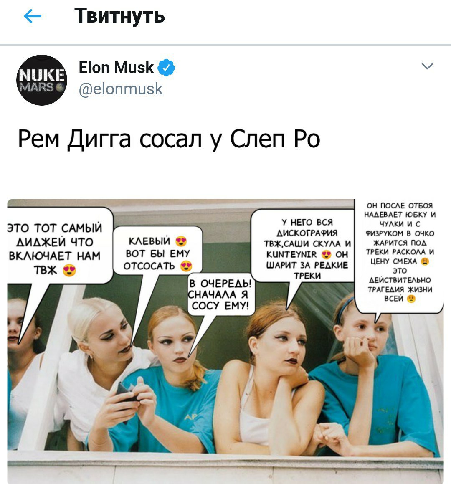This screenshot has width=451, height=484.
Task: Click the В ОЧЕРЕДЬ speech bubble
Action: coord(220,294)
